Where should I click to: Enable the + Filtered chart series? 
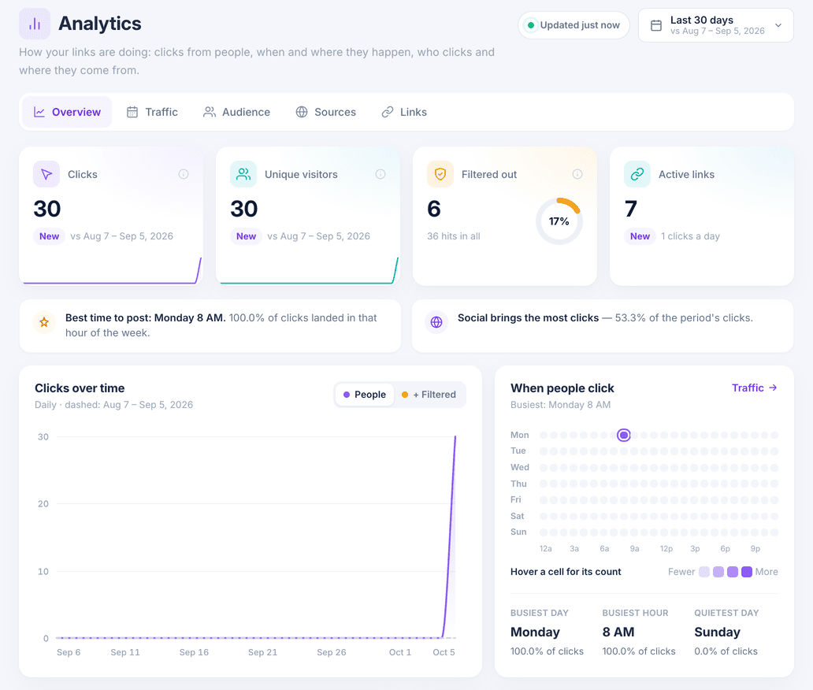(429, 395)
